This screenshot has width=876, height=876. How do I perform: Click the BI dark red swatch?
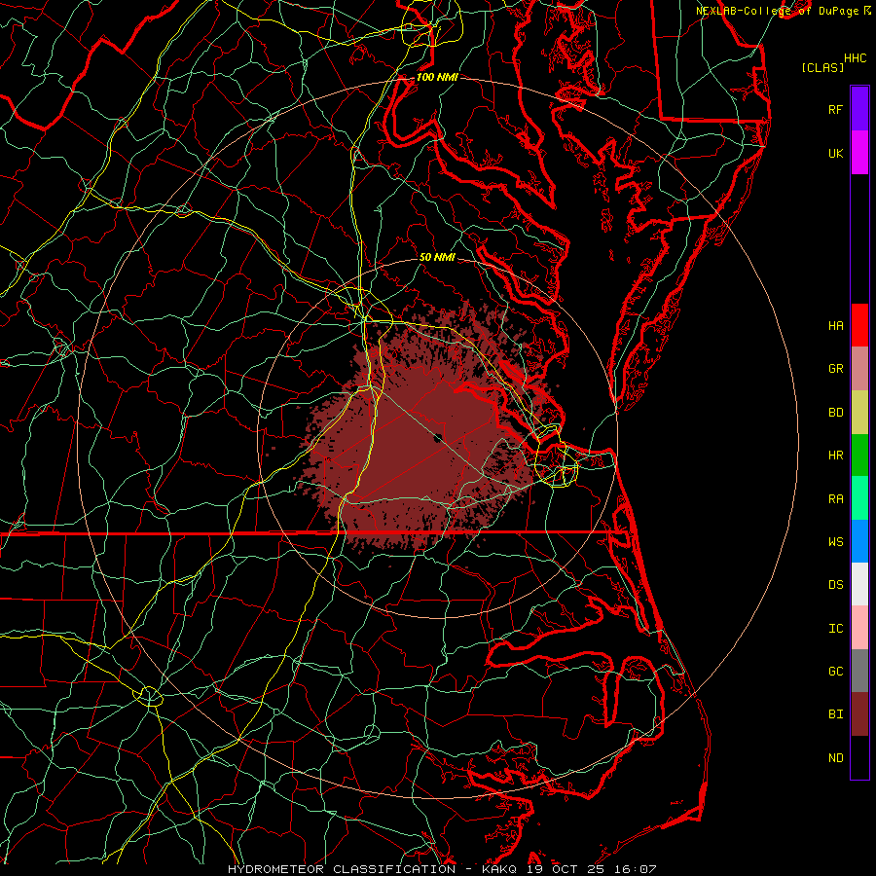pyautogui.click(x=859, y=714)
